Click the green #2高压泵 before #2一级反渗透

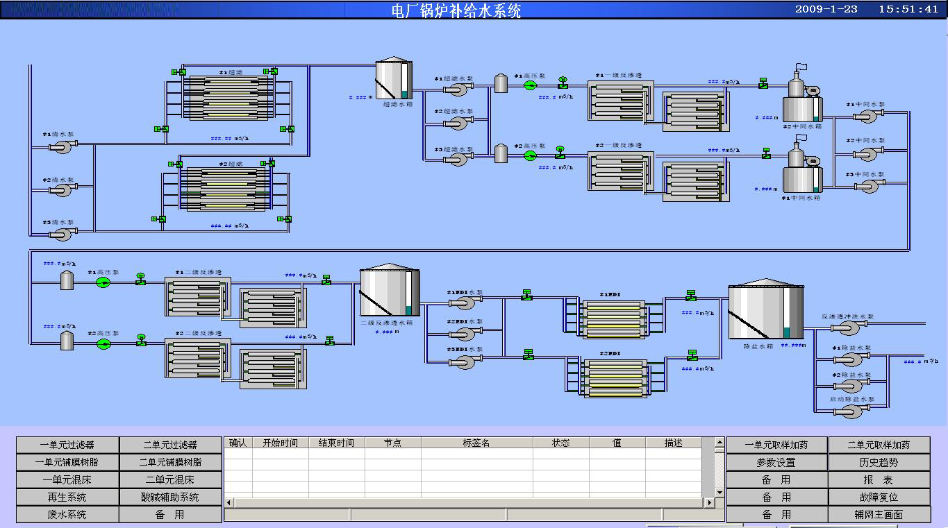pos(530,155)
